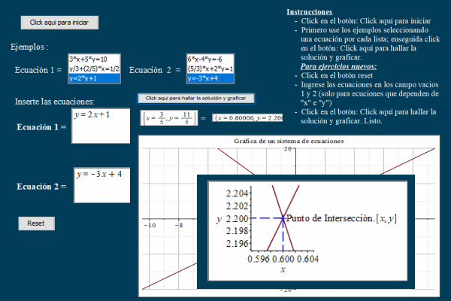
Task: Click the 'Punto de Intersección' label
Action: click(342, 218)
